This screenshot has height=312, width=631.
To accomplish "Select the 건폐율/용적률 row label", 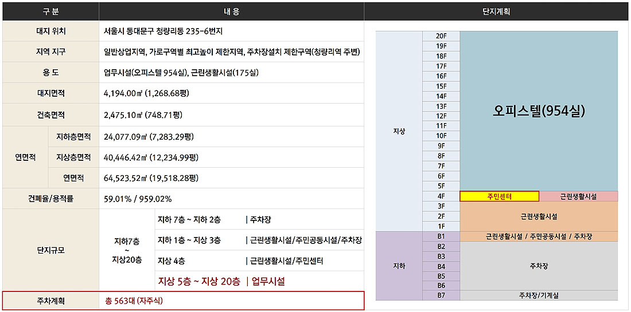I will click(x=50, y=198).
